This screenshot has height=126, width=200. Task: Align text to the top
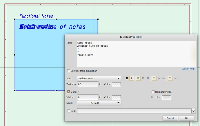[154, 78]
